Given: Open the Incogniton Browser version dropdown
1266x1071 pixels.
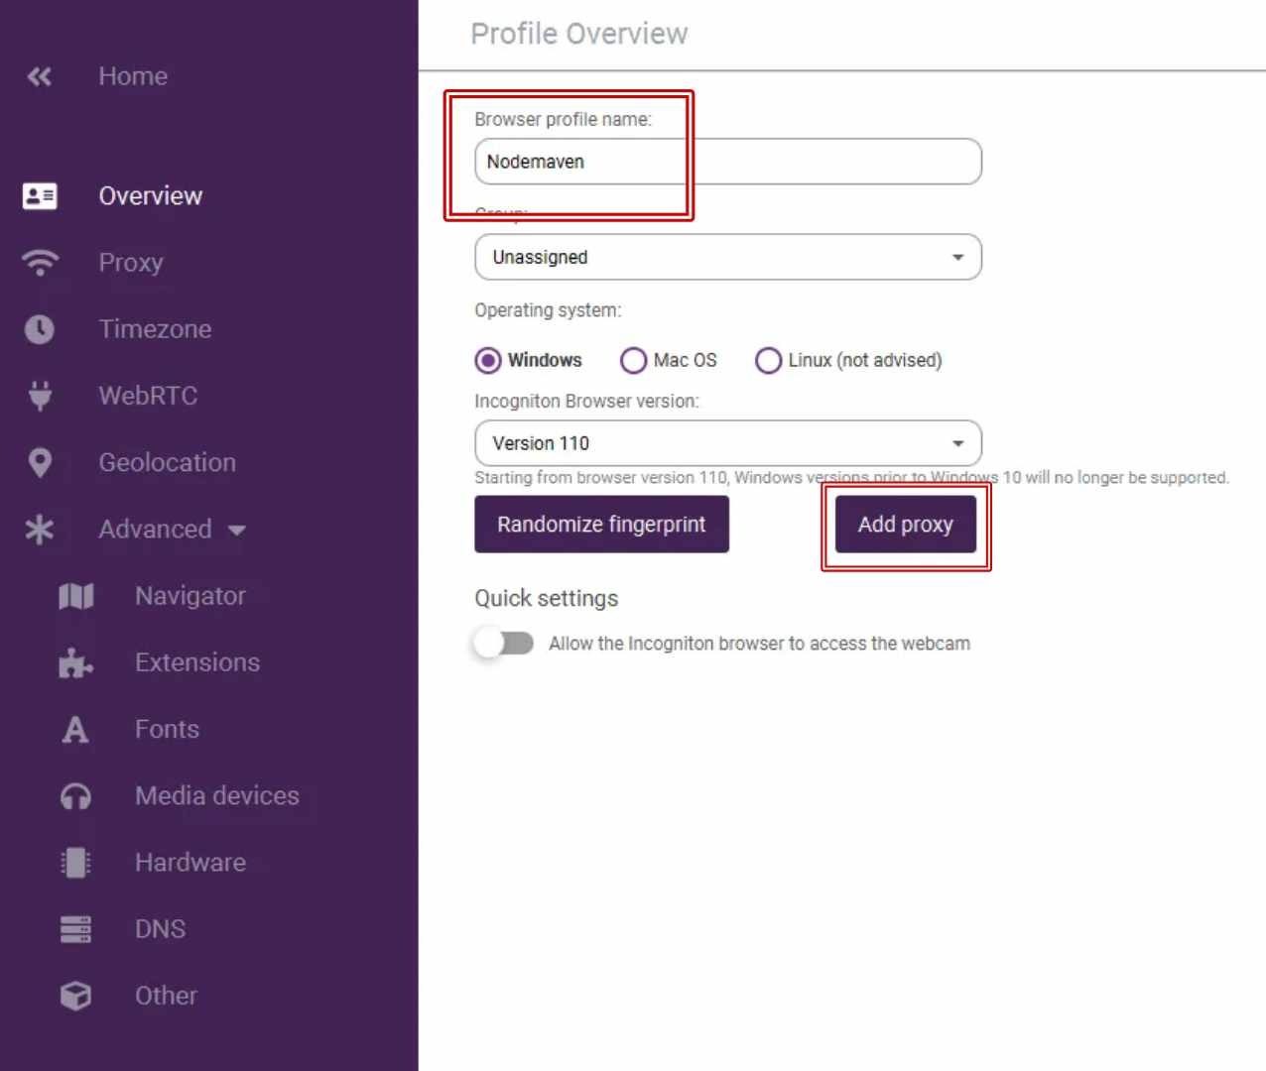Looking at the screenshot, I should [727, 443].
